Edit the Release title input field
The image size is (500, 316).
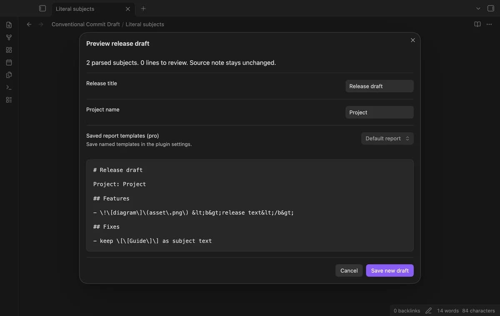click(x=380, y=86)
